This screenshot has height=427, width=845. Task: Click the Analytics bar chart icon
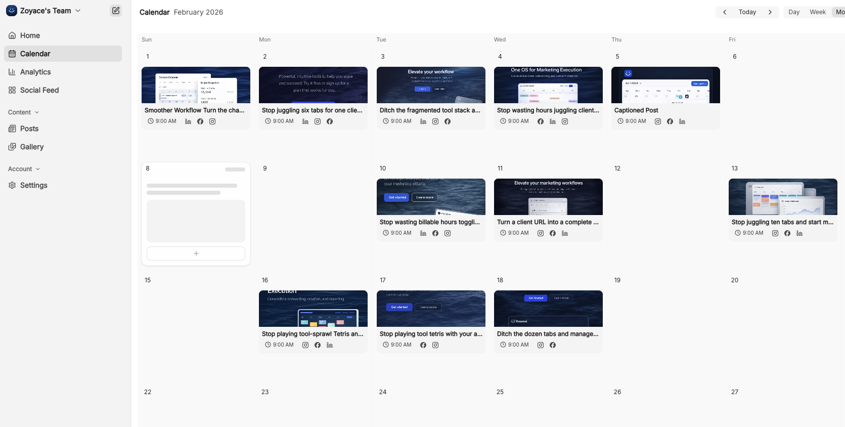[12, 72]
